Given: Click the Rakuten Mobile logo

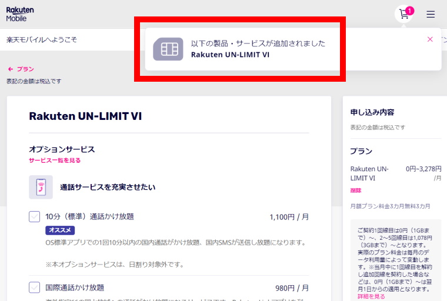Looking at the screenshot, I should coord(20,14).
